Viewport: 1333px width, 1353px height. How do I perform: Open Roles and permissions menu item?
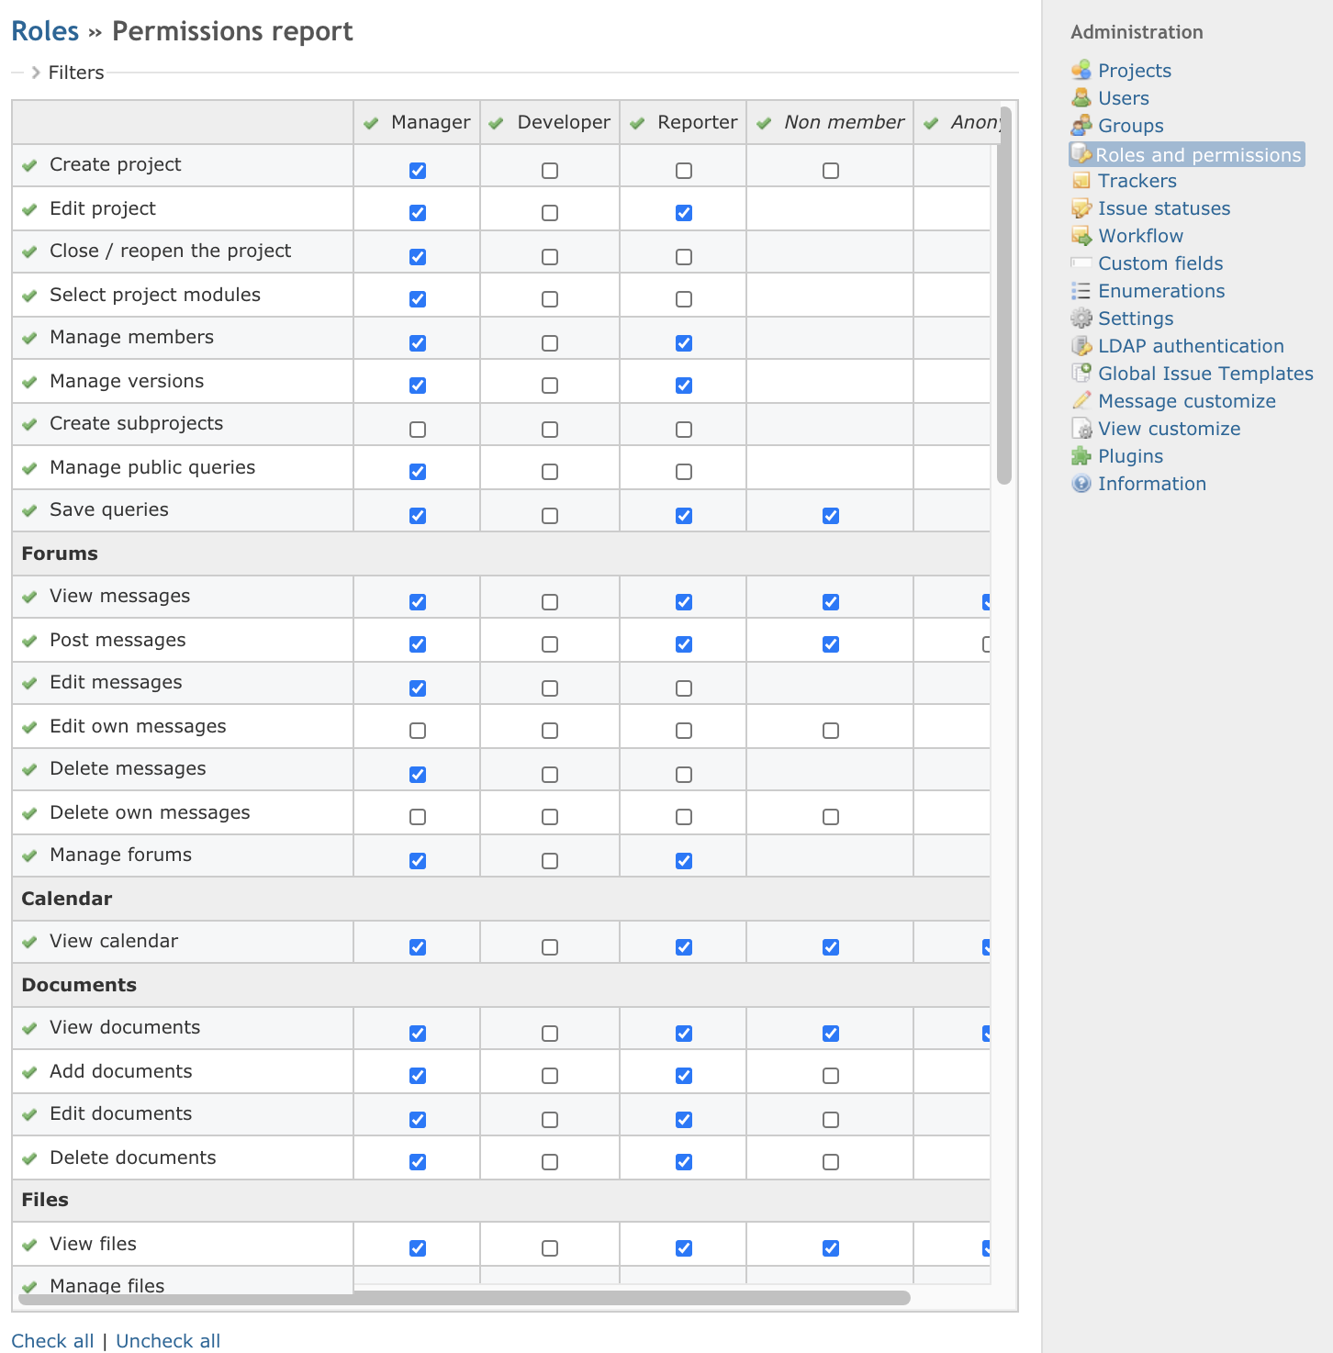pyautogui.click(x=1187, y=154)
